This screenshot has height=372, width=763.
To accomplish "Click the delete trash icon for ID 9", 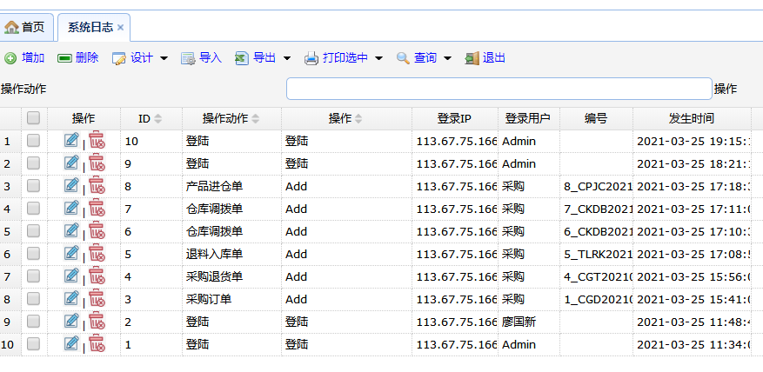I will coord(97,163).
